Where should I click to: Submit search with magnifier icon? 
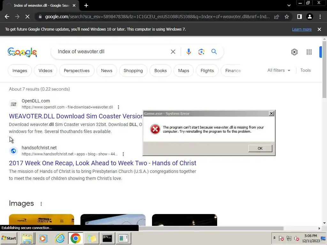214,52
